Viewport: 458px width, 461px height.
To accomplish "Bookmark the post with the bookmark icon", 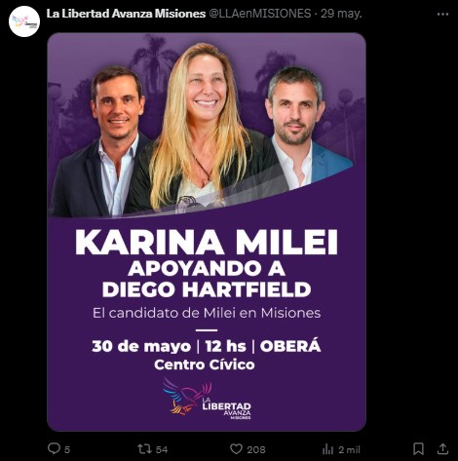I will pyautogui.click(x=418, y=449).
